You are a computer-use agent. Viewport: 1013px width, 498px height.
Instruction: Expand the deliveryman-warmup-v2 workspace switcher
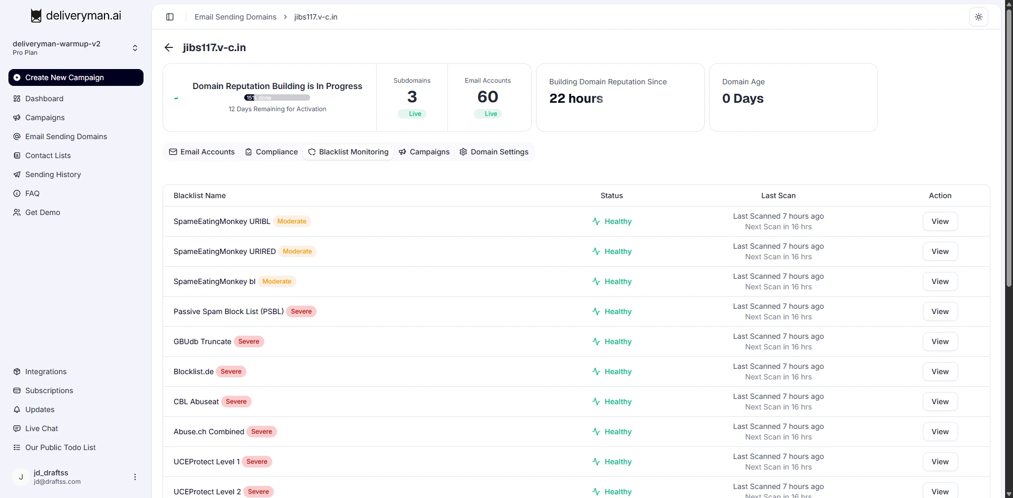pos(135,48)
